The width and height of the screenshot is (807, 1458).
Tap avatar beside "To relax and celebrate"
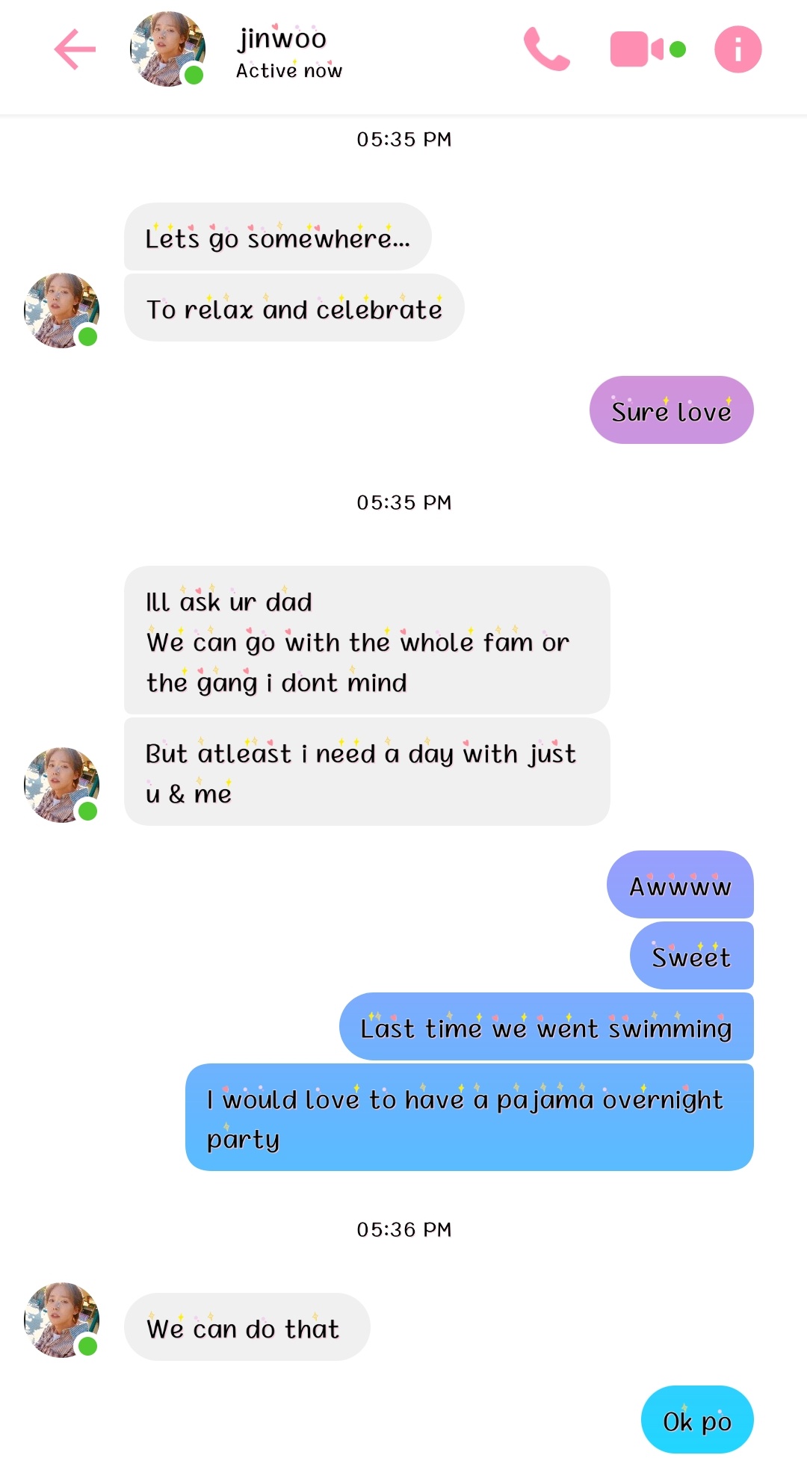[62, 310]
